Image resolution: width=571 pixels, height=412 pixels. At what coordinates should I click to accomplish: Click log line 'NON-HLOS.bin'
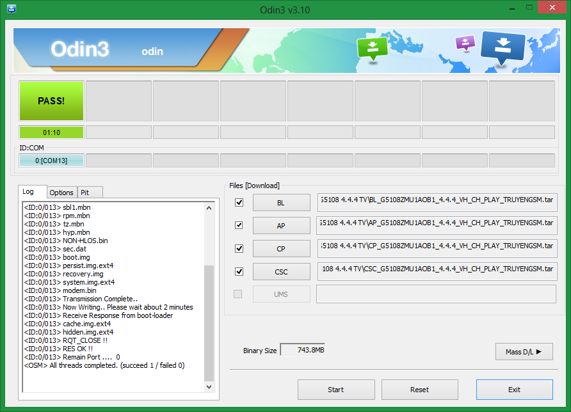tap(66, 241)
